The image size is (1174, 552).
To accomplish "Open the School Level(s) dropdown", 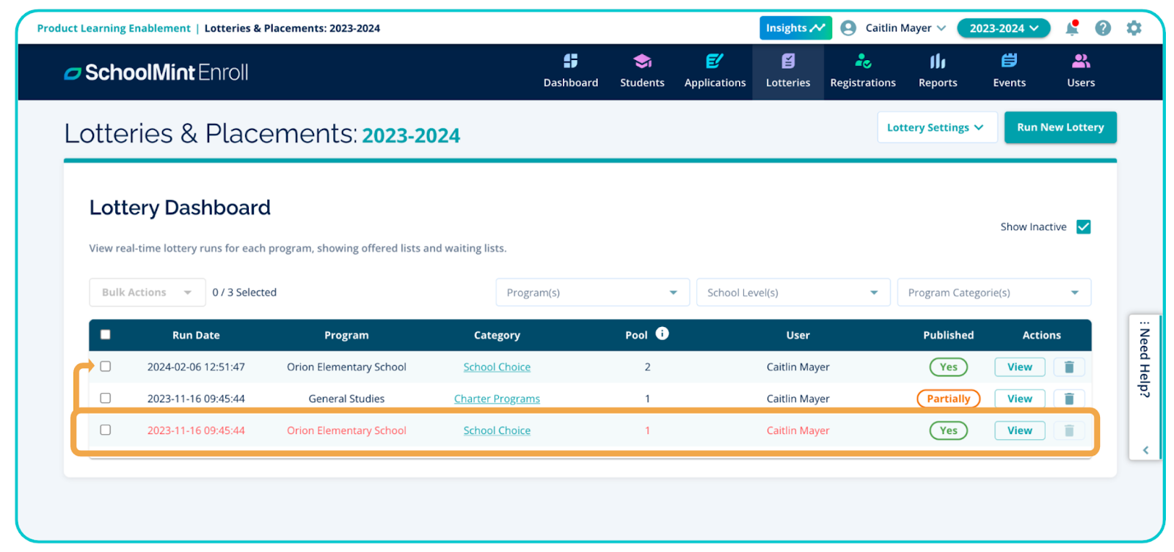I will [x=792, y=292].
